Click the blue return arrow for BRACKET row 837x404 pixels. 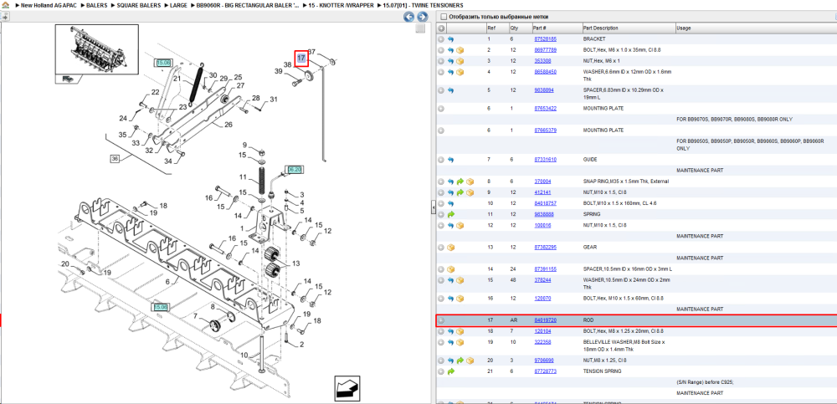coord(450,39)
